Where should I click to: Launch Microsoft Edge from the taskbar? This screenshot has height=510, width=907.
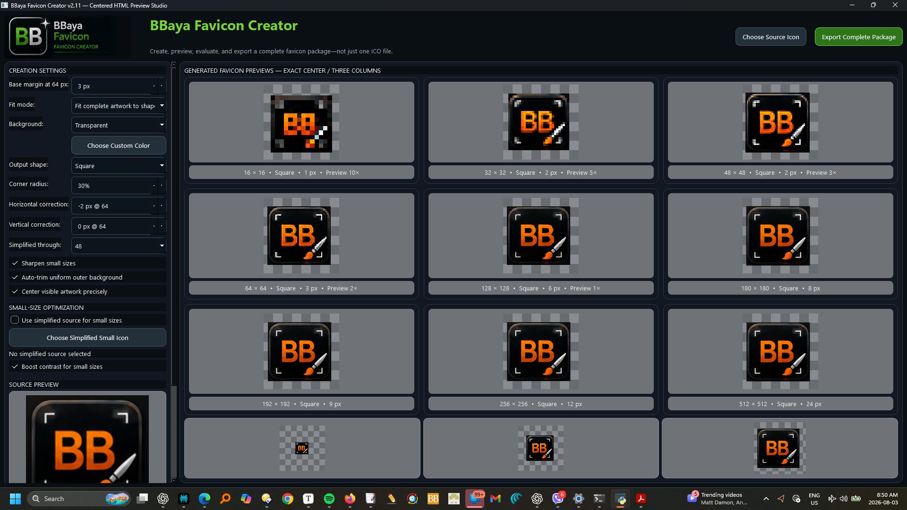[205, 499]
